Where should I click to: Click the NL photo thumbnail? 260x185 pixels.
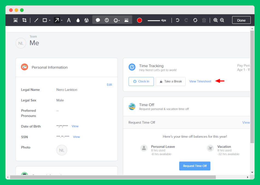click(62, 150)
